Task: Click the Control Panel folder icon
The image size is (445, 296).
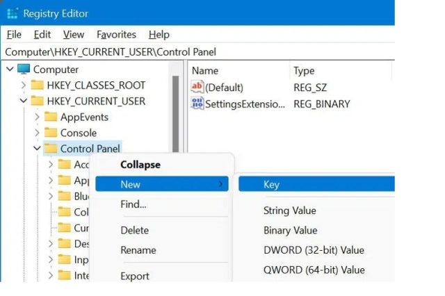Action: pos(51,148)
